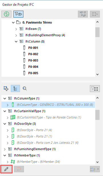
Task: Expand the IfcDoorStyle - Porta 21 (1) item
Action: [8, 137]
